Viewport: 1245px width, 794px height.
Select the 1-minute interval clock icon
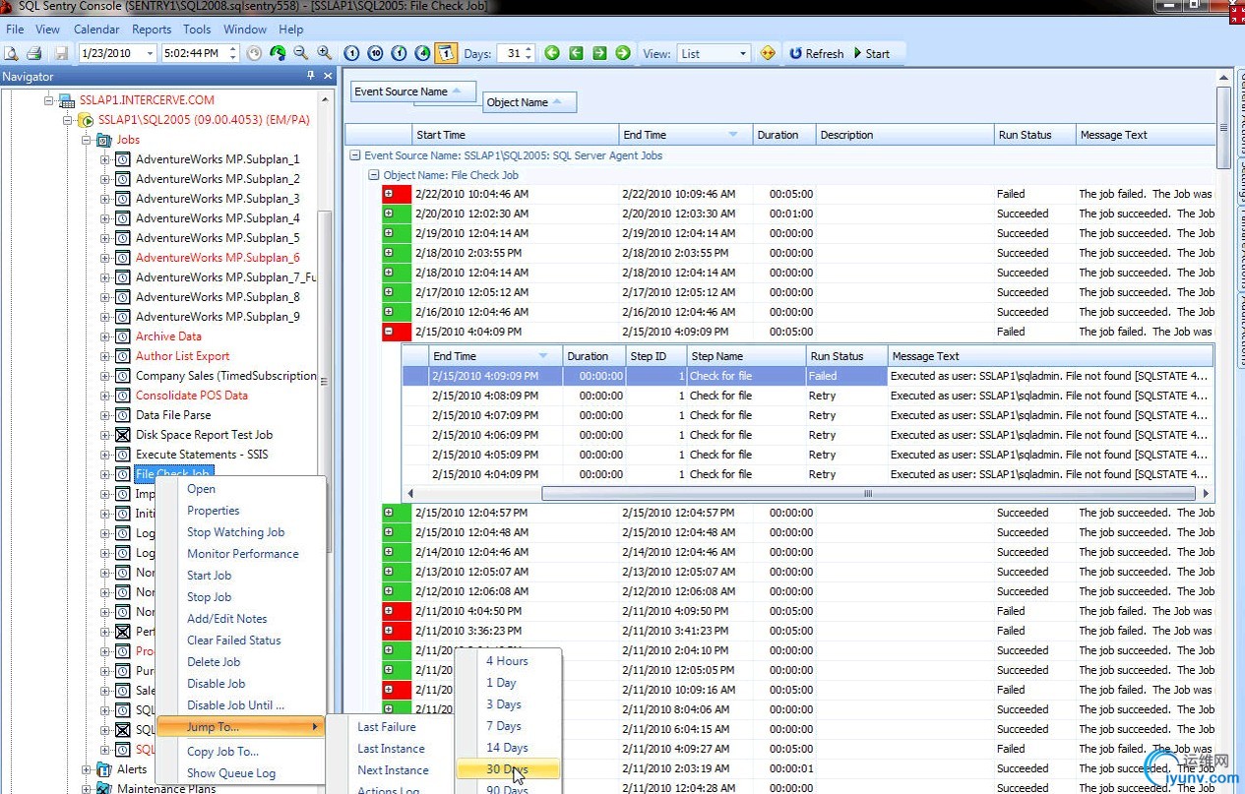(x=351, y=53)
